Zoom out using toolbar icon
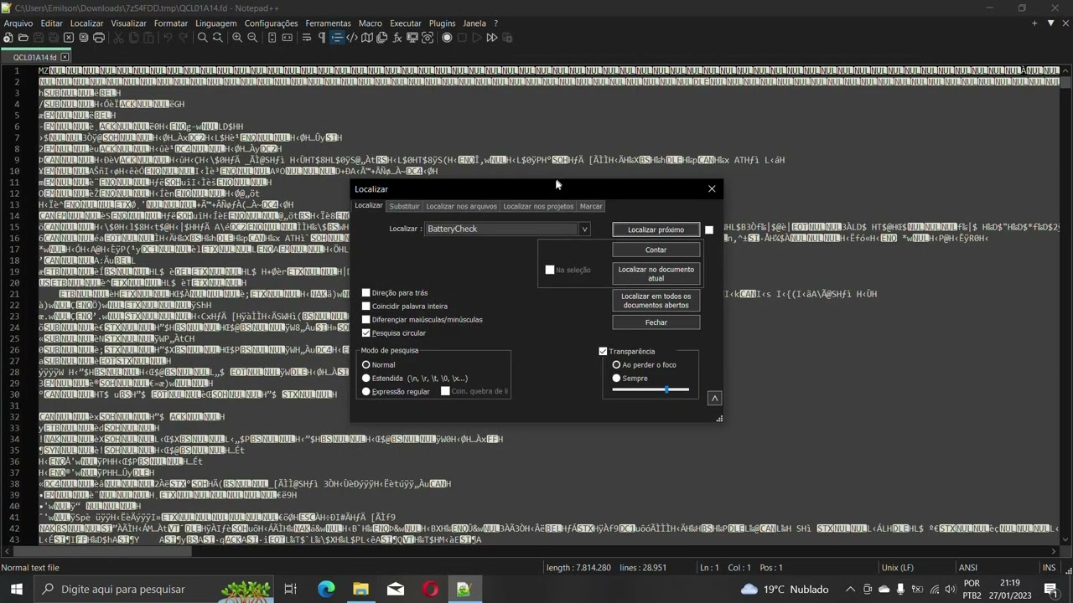 click(x=252, y=38)
